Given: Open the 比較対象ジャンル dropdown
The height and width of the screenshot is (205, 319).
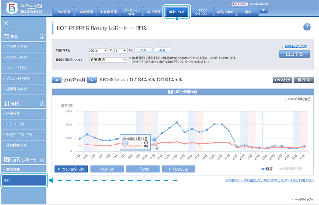Looking at the screenshot, I should (108, 59).
